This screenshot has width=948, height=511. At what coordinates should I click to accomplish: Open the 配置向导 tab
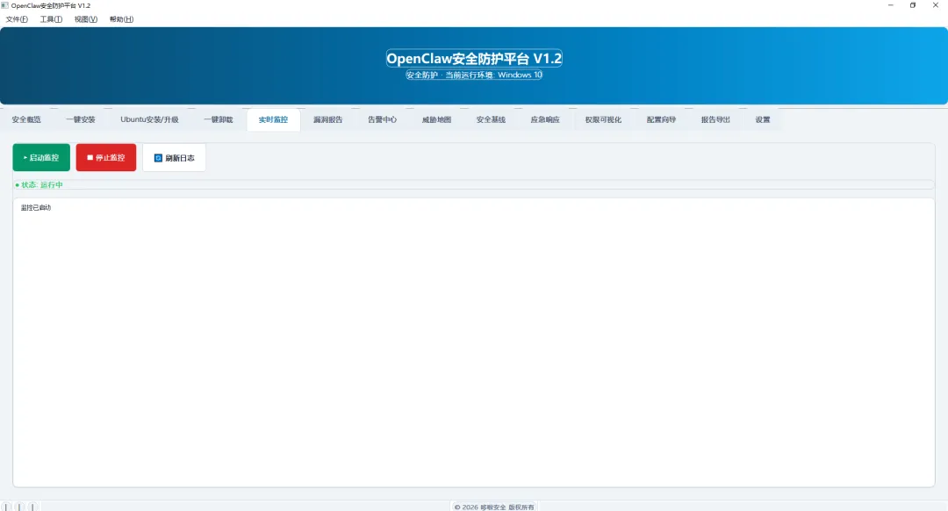coord(662,119)
